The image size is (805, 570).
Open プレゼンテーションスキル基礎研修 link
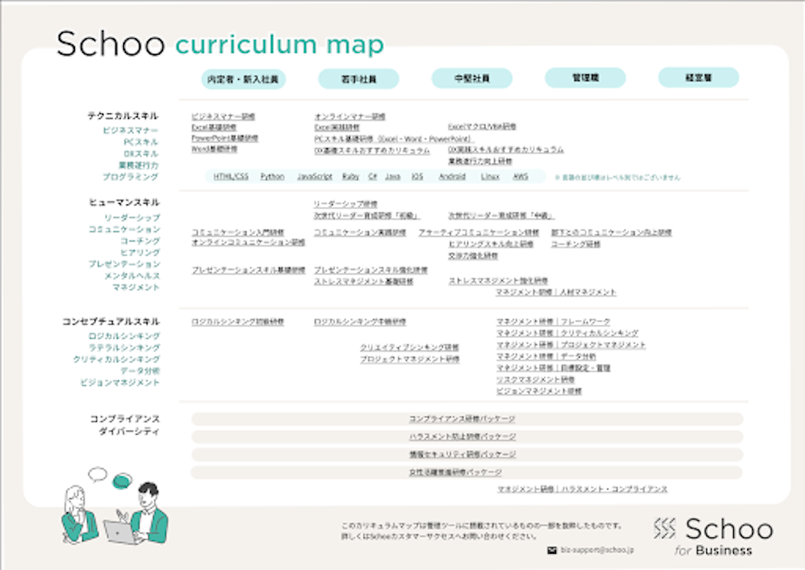pyautogui.click(x=249, y=270)
